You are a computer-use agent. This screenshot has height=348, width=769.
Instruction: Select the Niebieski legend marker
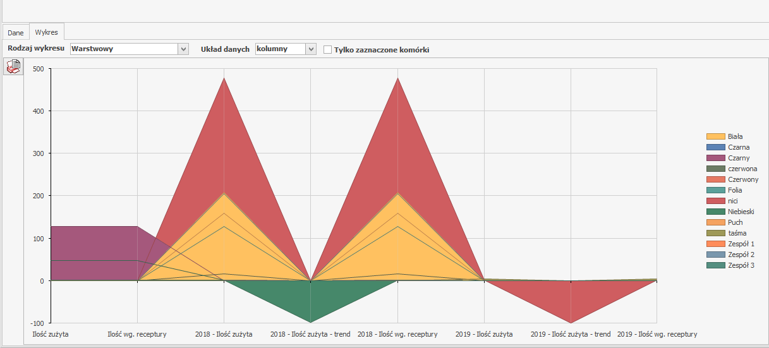coord(715,212)
